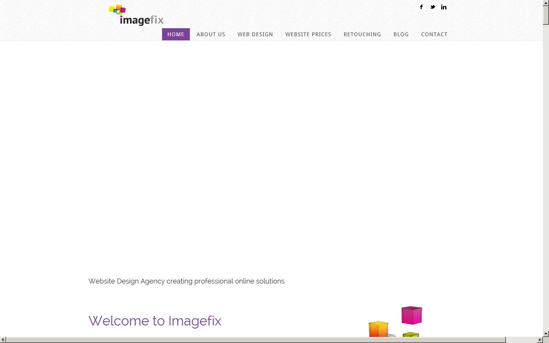The image size is (549, 343).
Task: Open the Twitter social icon
Action: click(x=432, y=6)
